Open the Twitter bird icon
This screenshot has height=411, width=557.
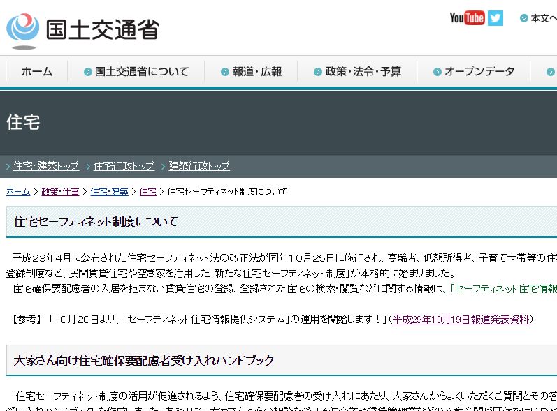[495, 18]
